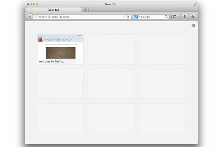Go to the home page icon
Image resolution: width=221 pixels, height=147 pixels.
click(x=193, y=17)
